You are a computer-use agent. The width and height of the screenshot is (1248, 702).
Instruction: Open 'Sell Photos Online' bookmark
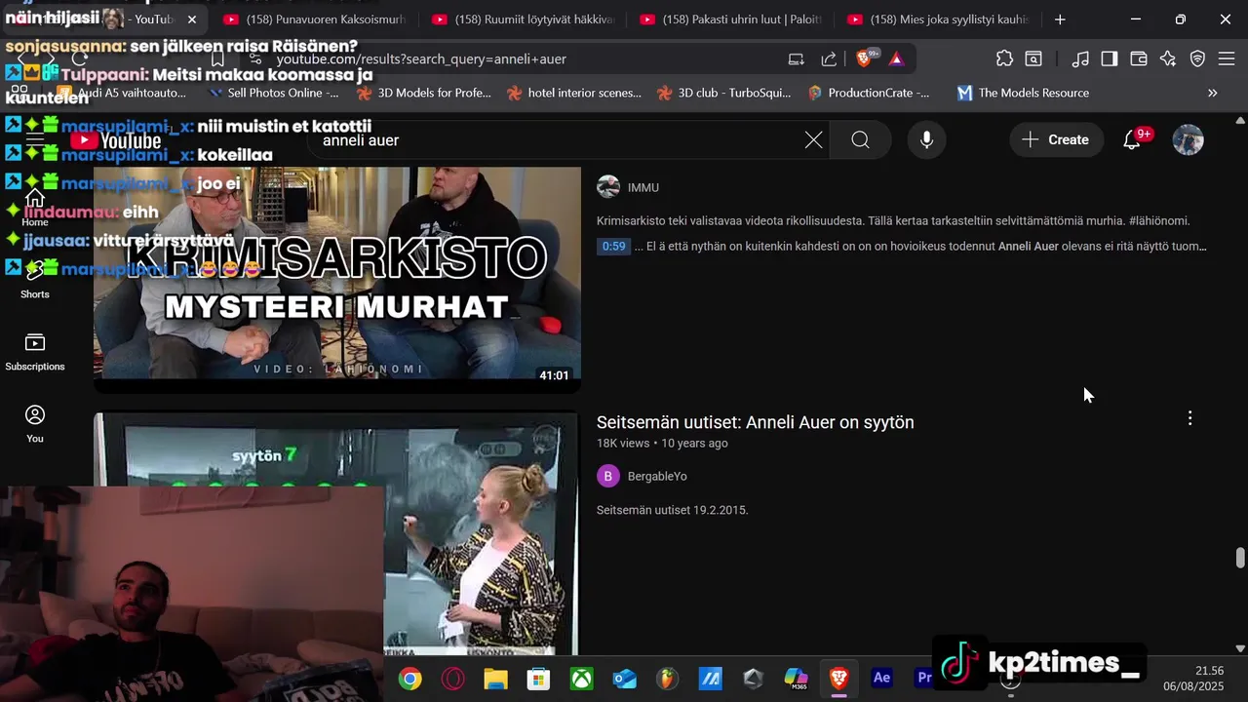[274, 93]
